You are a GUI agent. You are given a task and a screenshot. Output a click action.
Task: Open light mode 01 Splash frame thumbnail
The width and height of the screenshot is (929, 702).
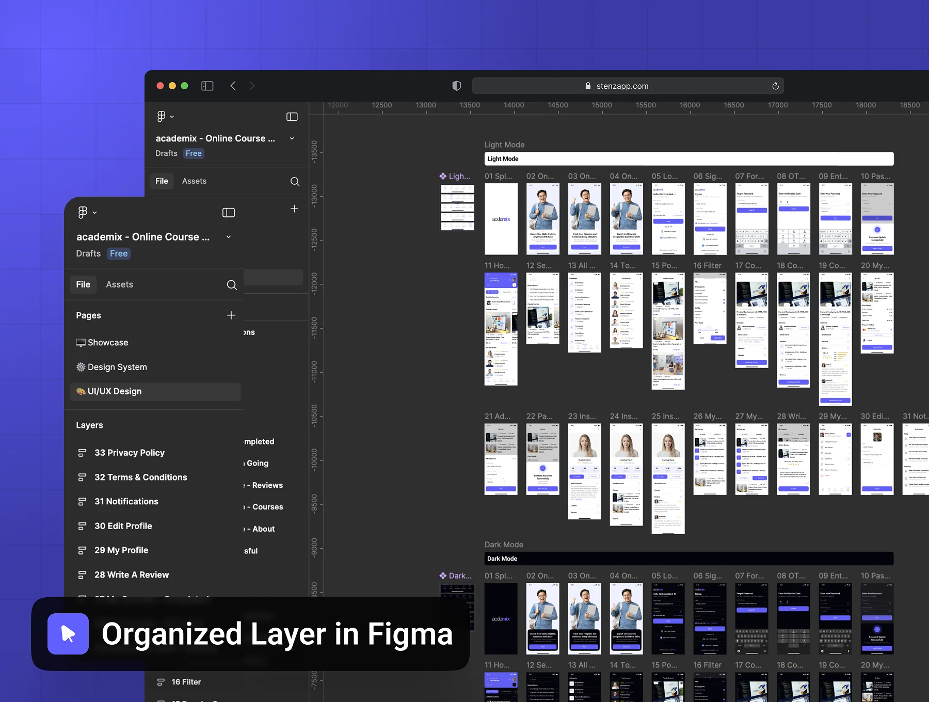coord(501,219)
